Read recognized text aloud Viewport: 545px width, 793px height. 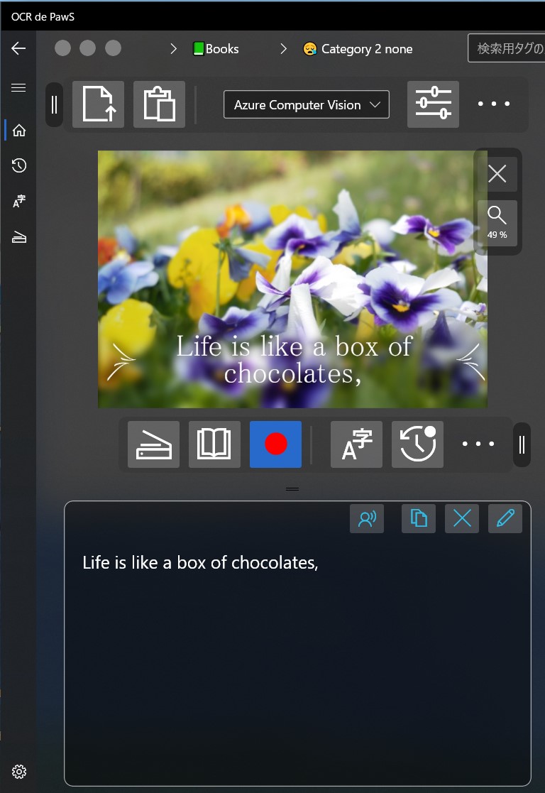coord(367,519)
